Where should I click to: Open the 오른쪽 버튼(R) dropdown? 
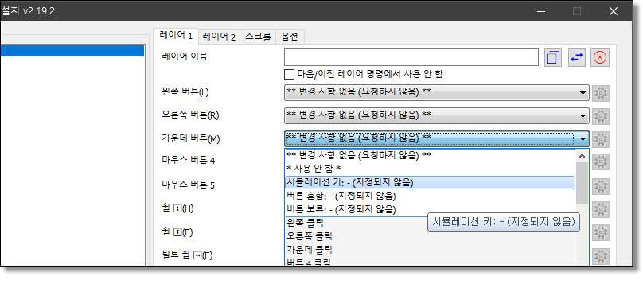tap(437, 116)
